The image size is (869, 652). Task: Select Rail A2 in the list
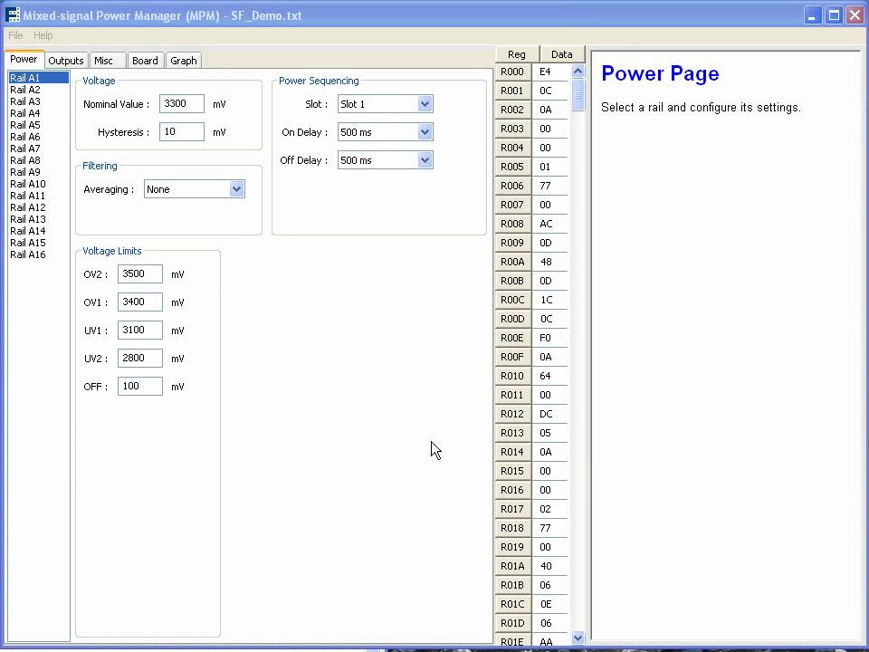(38, 90)
